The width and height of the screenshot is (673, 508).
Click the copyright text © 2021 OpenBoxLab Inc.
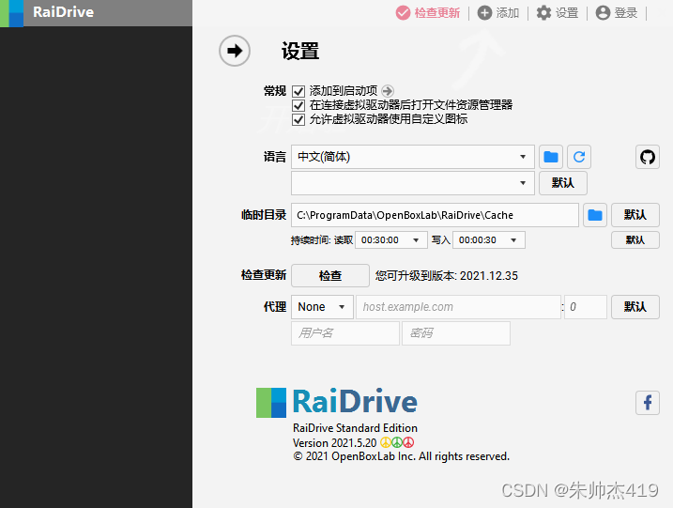pos(402,456)
